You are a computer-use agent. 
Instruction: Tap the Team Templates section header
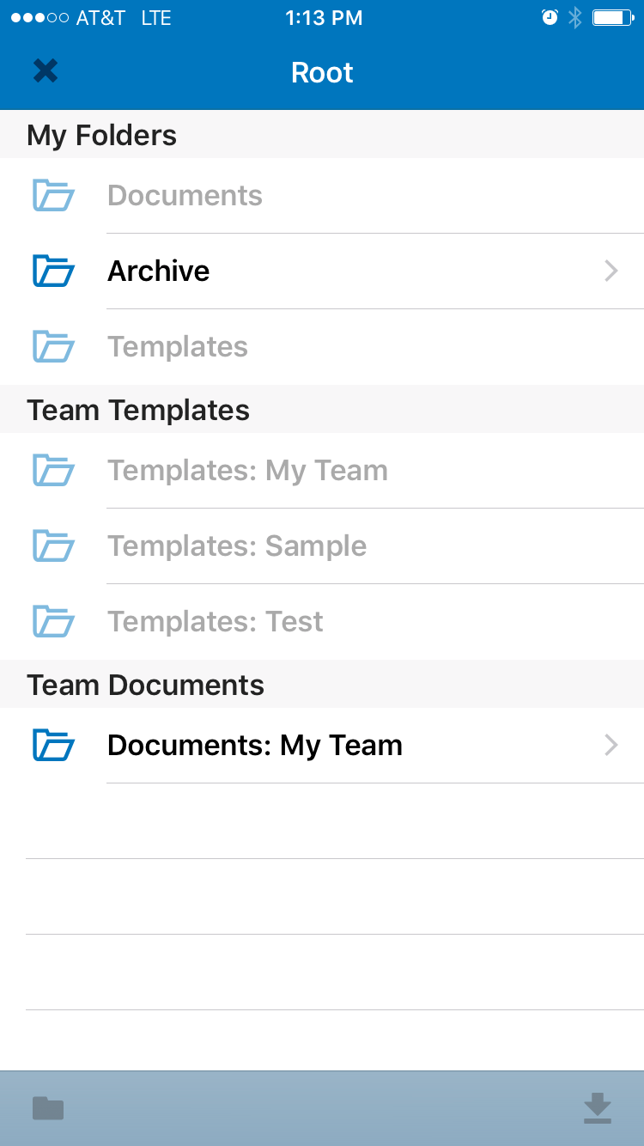138,411
